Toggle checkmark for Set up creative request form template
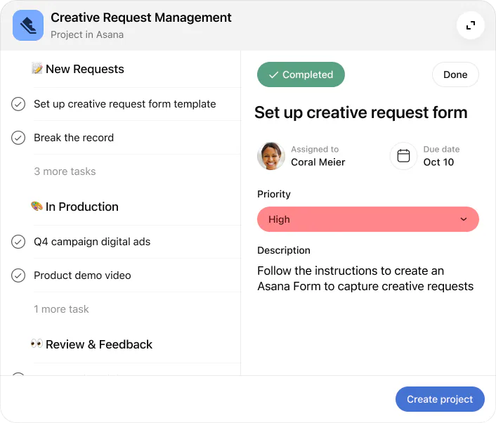Screen dimensions: 496x423 pyautogui.click(x=18, y=104)
